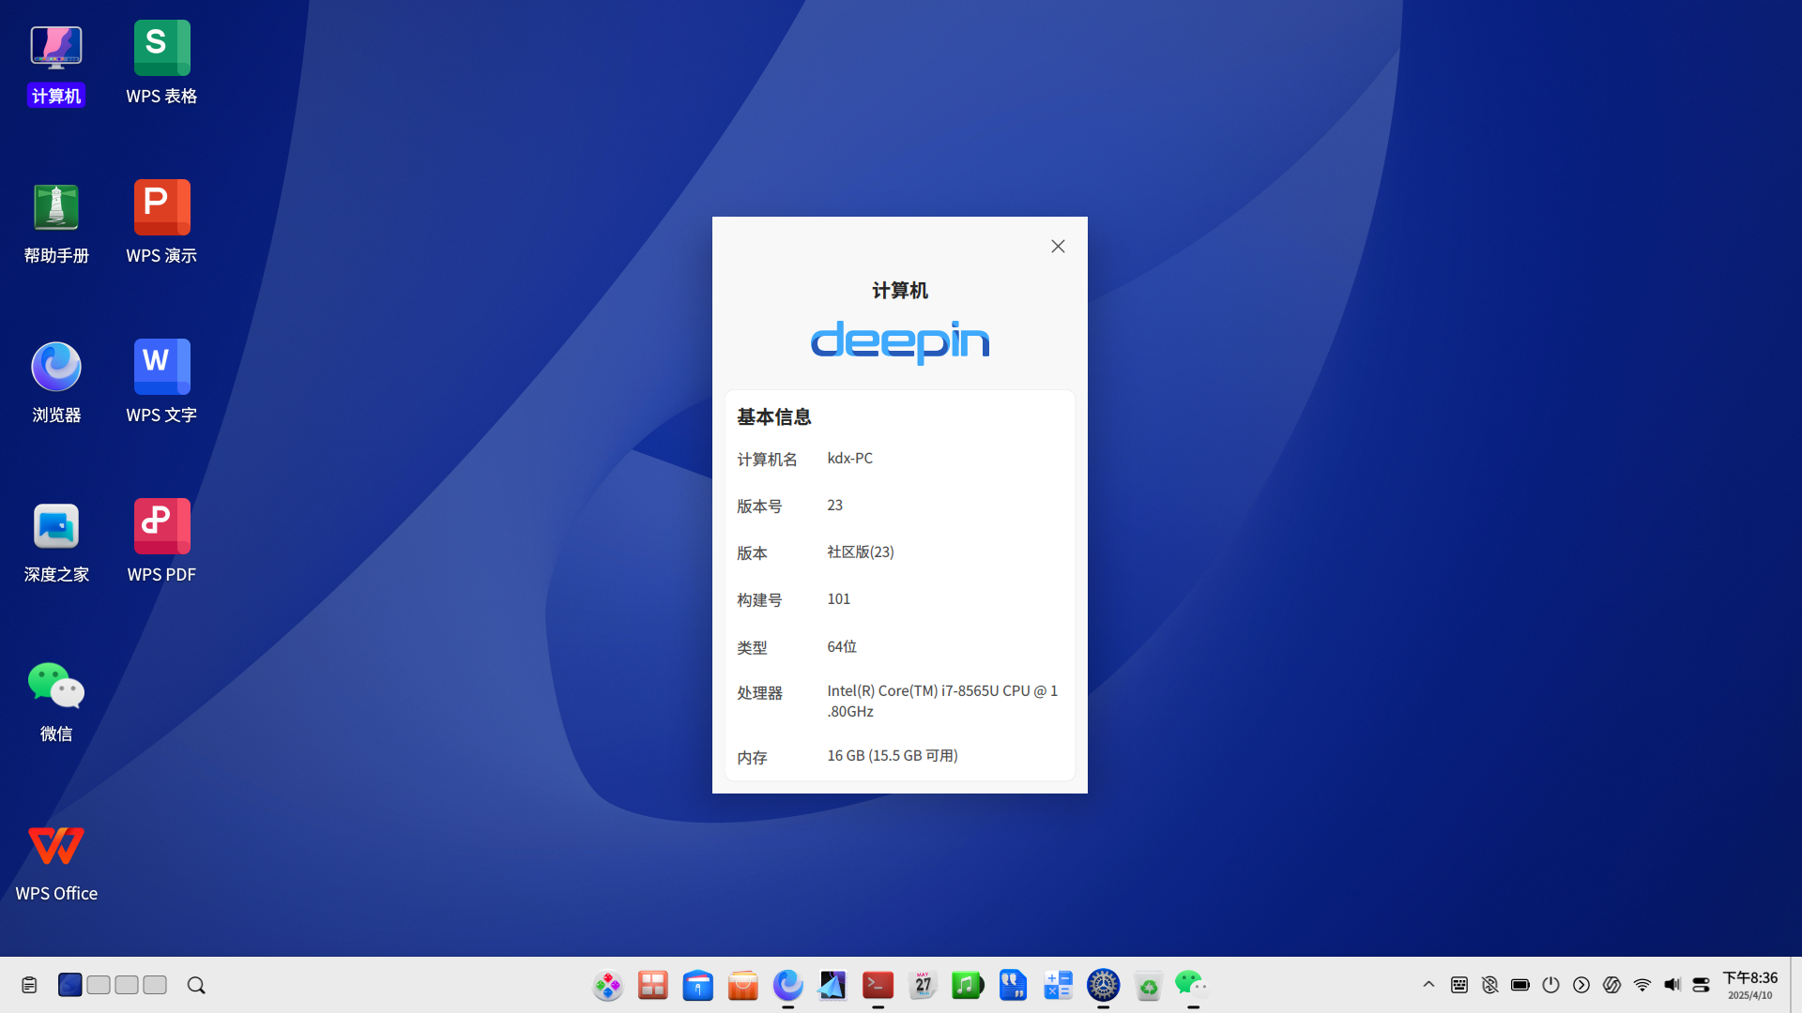1802x1013 pixels.
Task: Open the 微信 desktop icon
Action: 56,702
